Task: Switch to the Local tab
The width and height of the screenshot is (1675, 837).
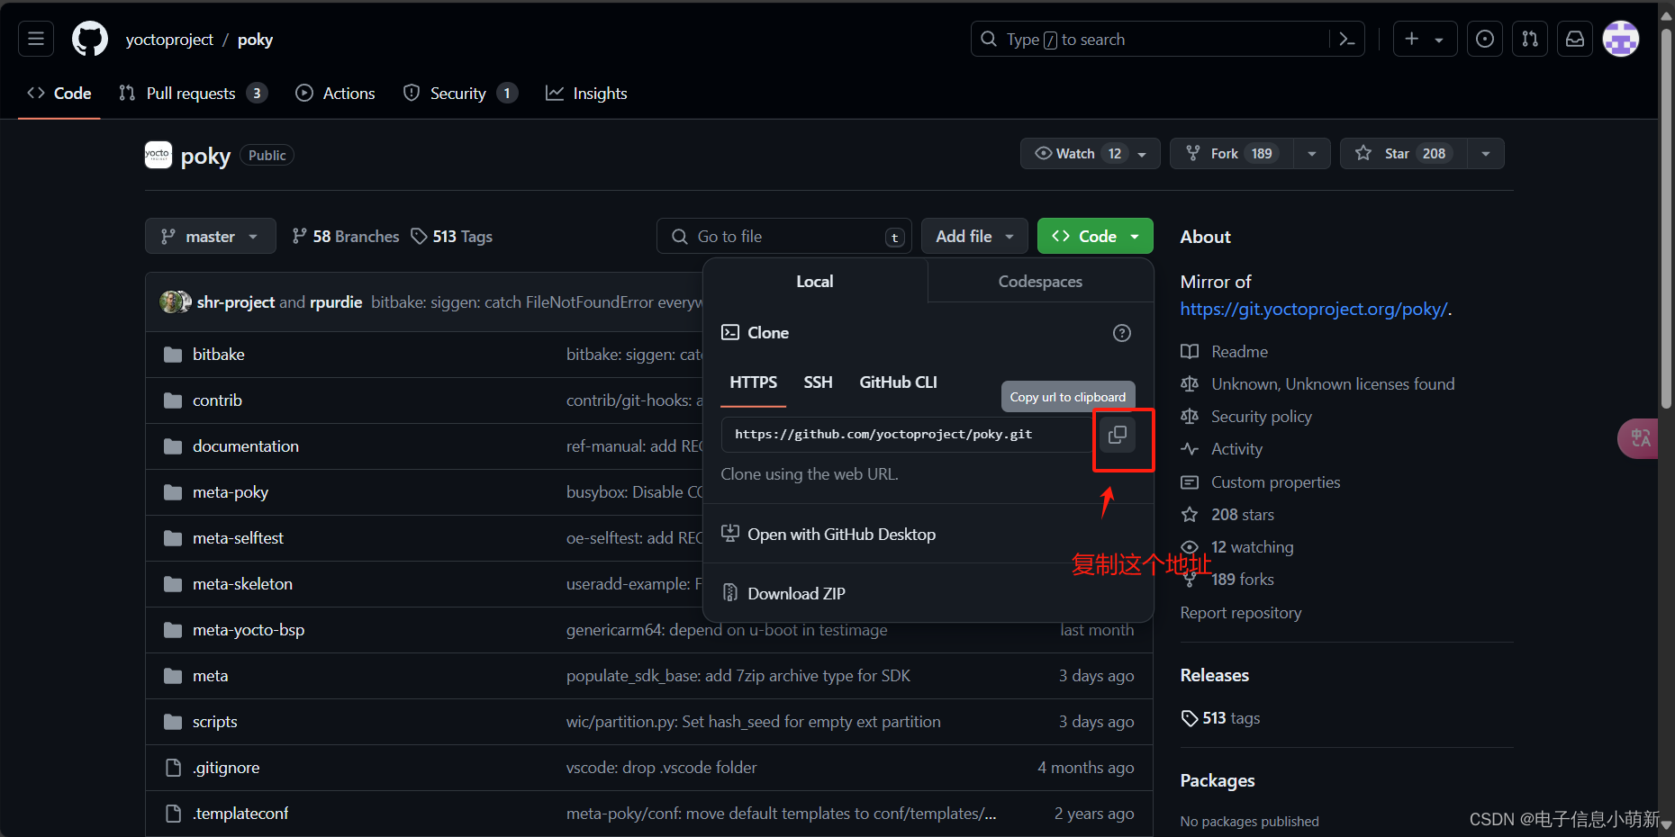Action: tap(815, 282)
